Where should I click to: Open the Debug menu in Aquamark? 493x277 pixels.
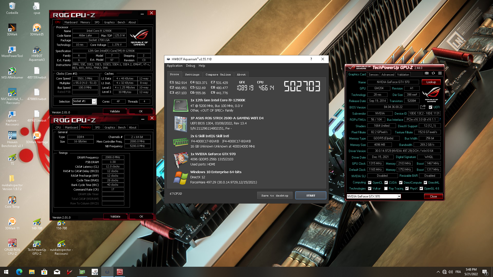pyautogui.click(x=191, y=66)
